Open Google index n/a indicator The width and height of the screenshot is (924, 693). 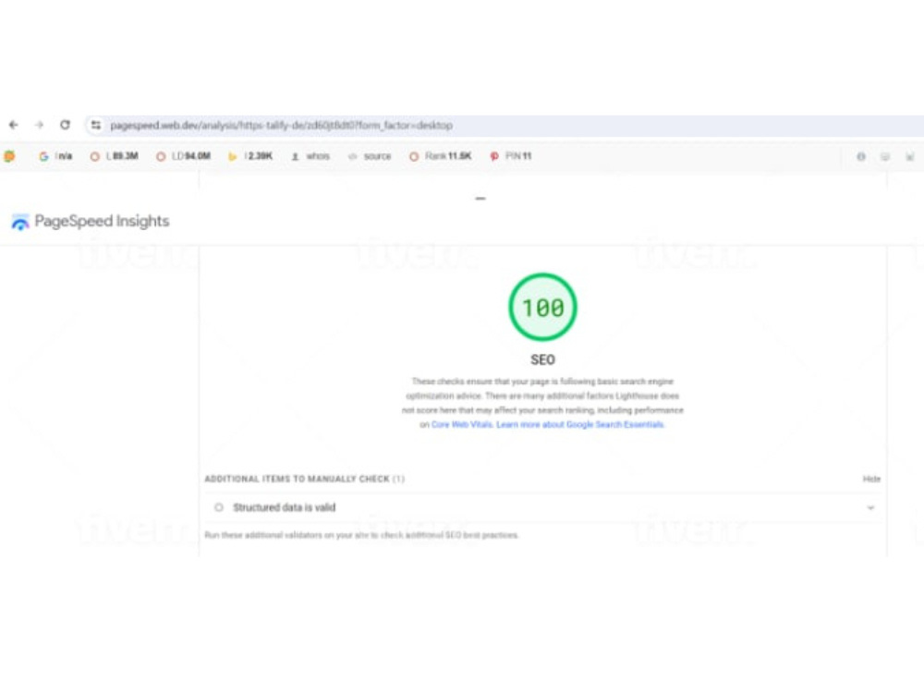point(55,156)
